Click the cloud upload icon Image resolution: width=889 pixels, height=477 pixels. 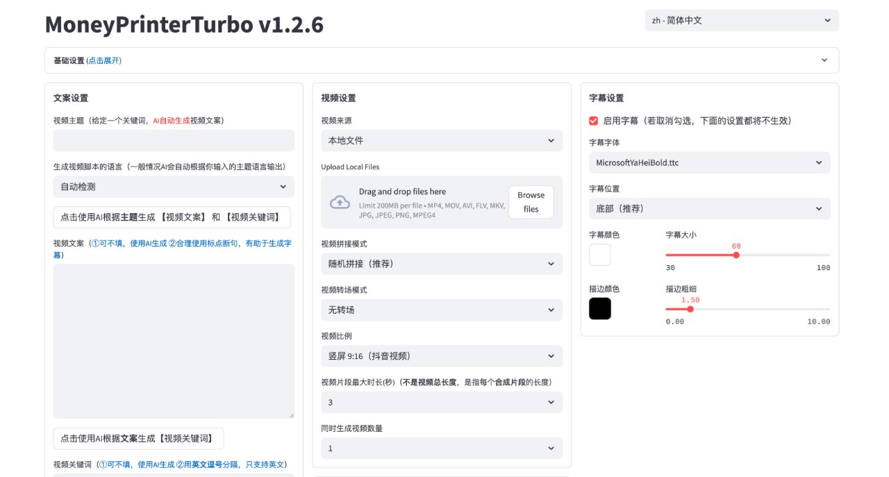(340, 202)
